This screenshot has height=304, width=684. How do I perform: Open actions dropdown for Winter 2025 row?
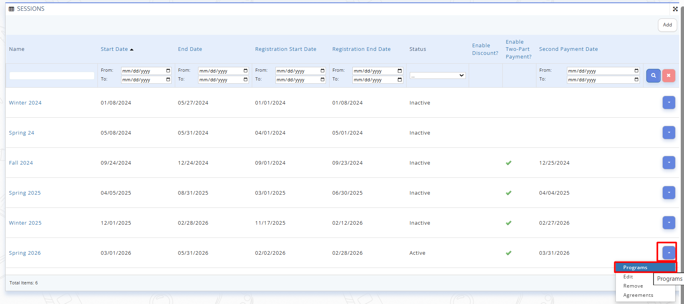point(668,223)
